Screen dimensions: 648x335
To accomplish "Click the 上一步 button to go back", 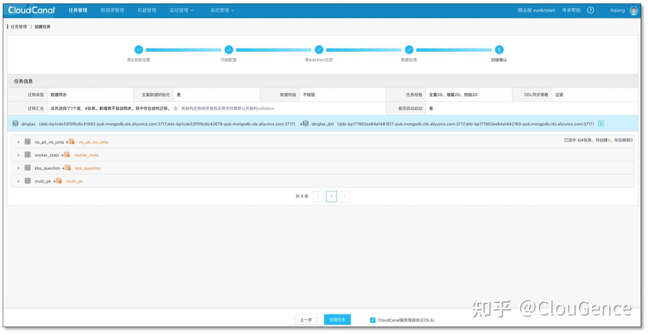I will click(x=306, y=319).
